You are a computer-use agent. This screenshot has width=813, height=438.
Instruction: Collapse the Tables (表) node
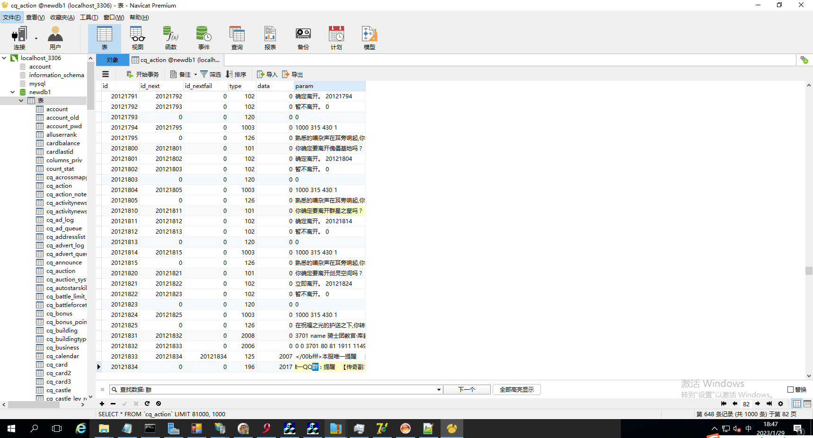pos(21,101)
